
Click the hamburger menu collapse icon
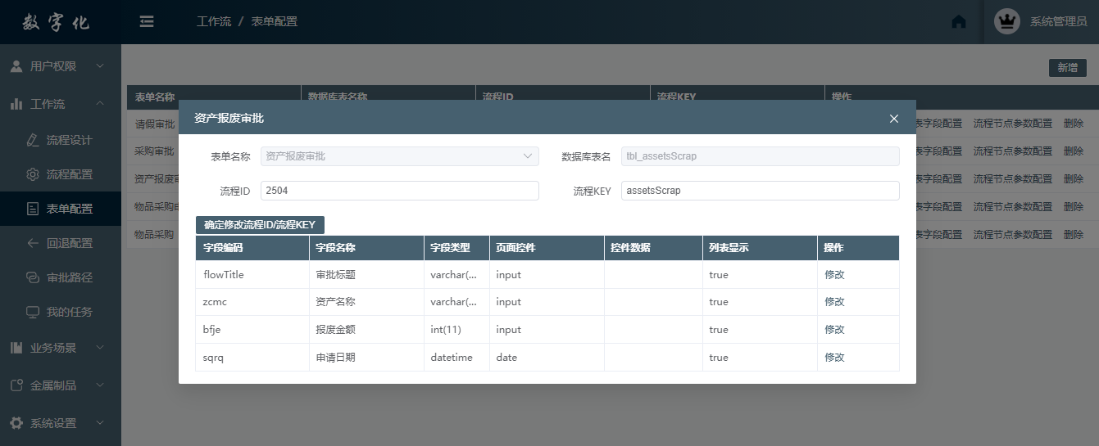click(x=147, y=21)
